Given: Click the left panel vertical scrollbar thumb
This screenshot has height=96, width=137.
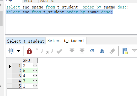Looking at the screenshot, I should (x=1, y=18).
